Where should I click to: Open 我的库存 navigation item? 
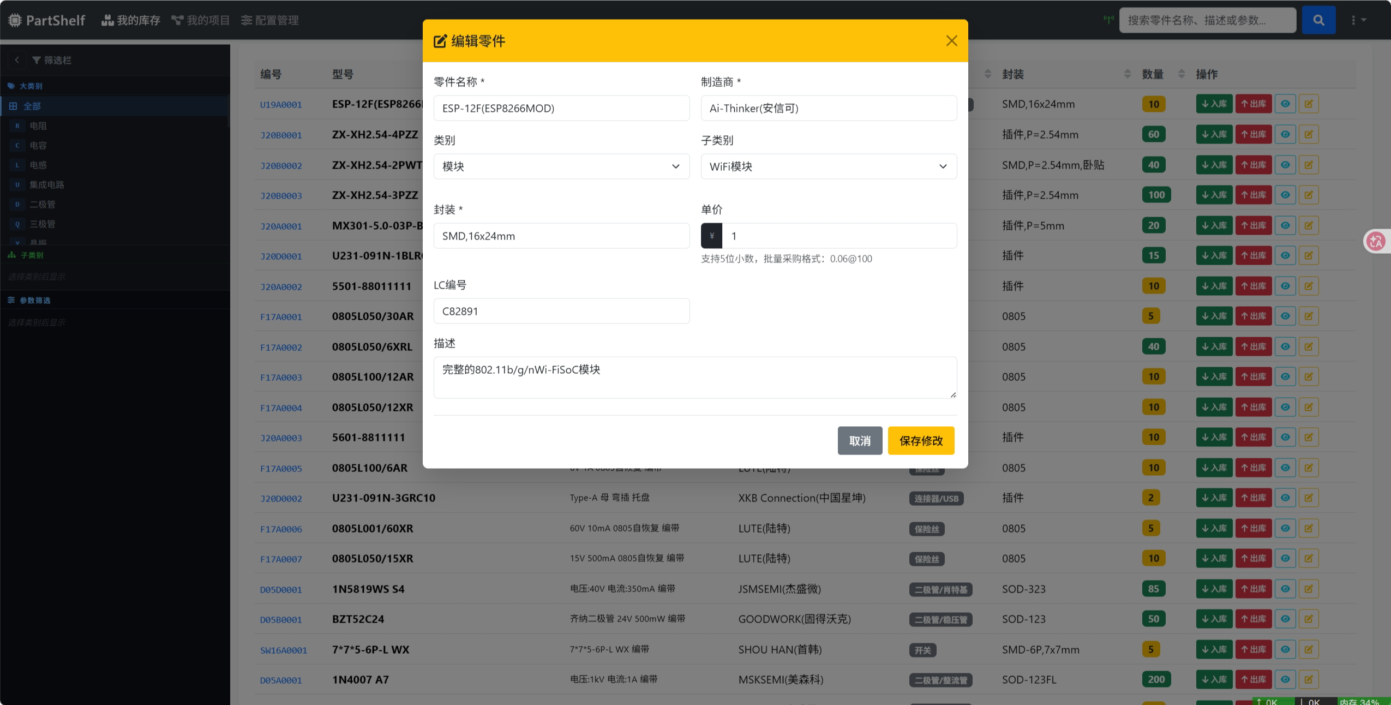(131, 20)
